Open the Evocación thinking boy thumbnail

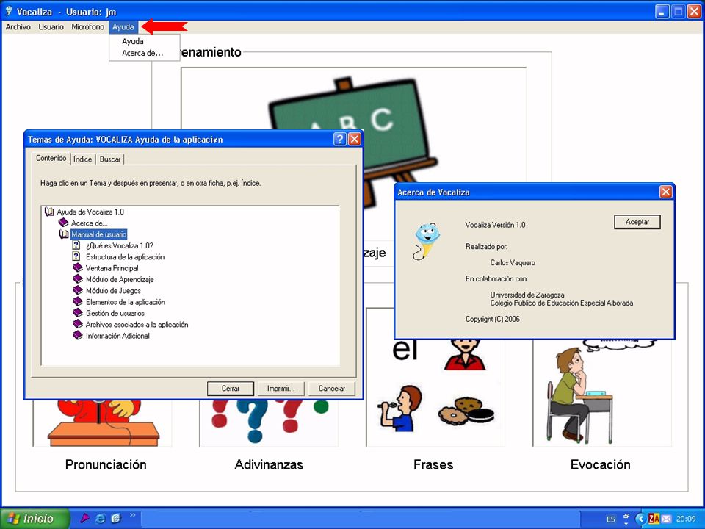click(602, 392)
